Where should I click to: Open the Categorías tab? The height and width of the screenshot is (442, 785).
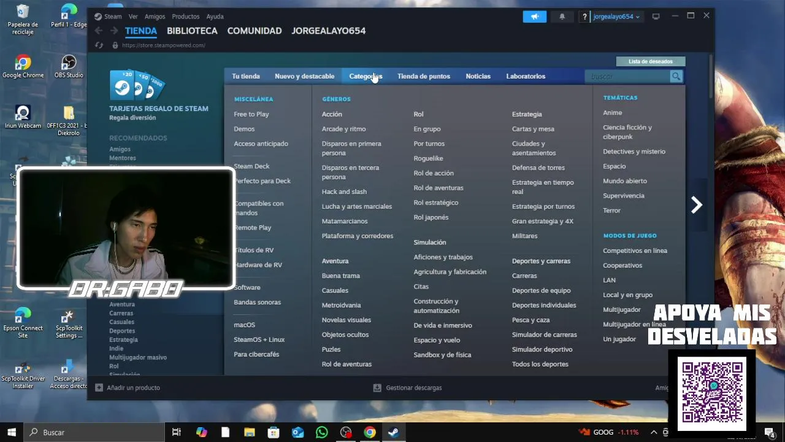pyautogui.click(x=366, y=76)
